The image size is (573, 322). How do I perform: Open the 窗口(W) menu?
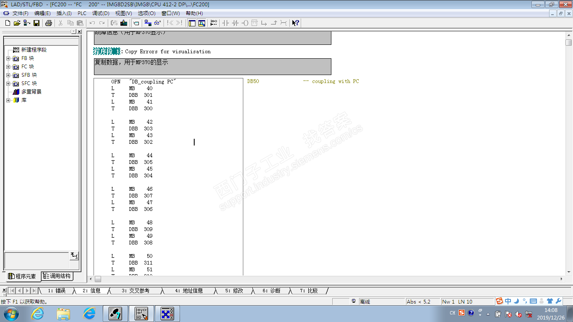[x=170, y=13]
